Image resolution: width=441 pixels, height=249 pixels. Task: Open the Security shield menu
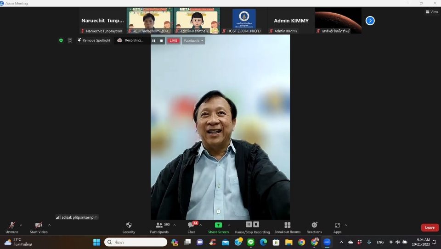coord(129,227)
